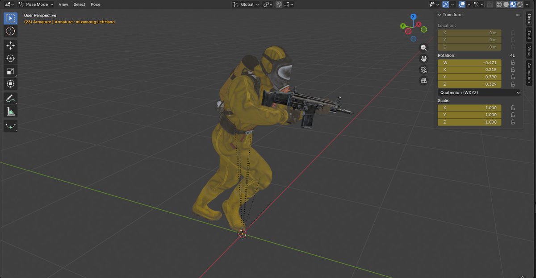Screen dimensions: 536x278
Task: Select the Rotate tool
Action: [11, 58]
